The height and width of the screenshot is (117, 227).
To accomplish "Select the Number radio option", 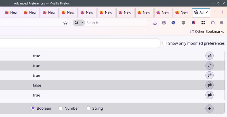I will 61,108.
